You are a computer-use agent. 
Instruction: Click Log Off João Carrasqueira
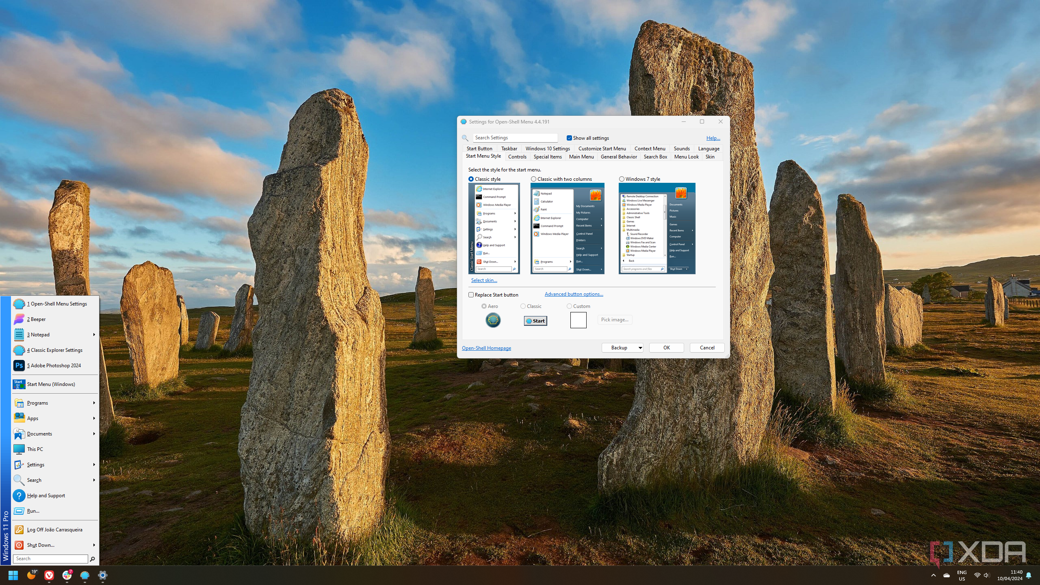click(x=54, y=529)
